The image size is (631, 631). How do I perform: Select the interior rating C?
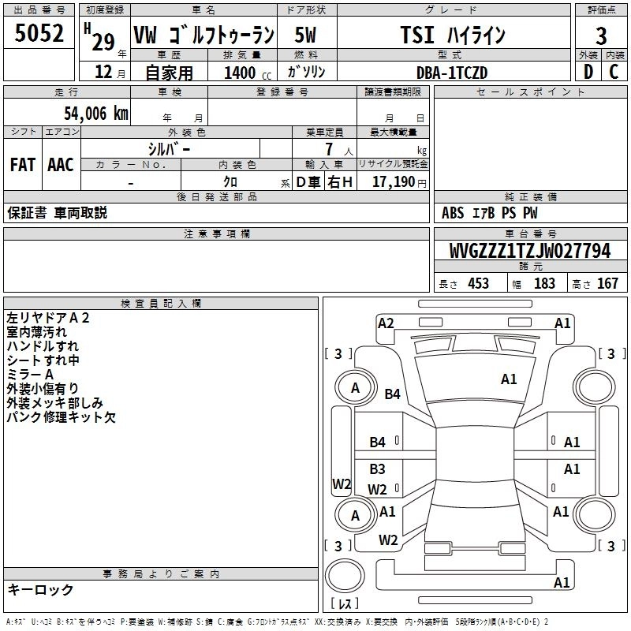coord(614,72)
